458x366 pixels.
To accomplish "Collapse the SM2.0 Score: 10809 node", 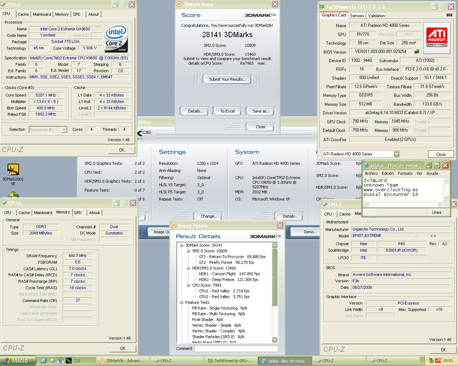I will pos(189,251).
